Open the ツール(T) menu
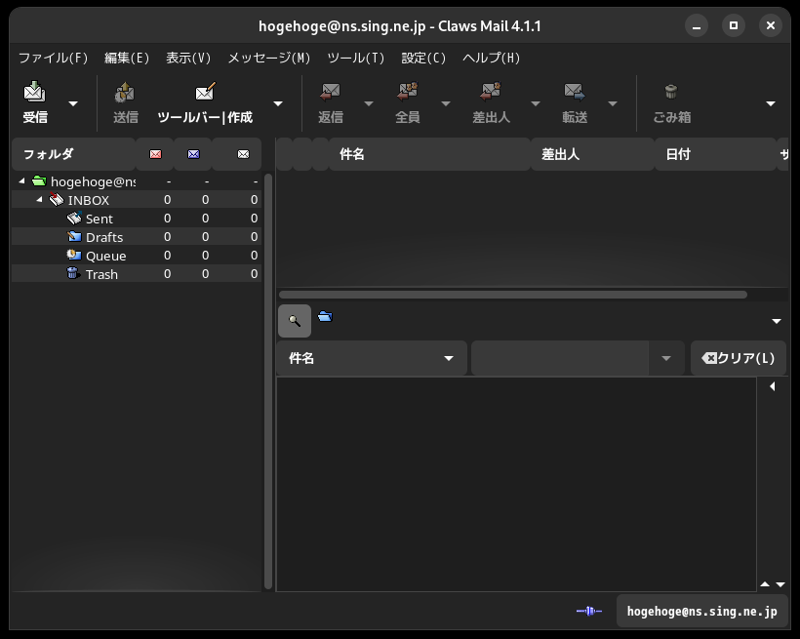The width and height of the screenshot is (800, 639). [x=356, y=59]
